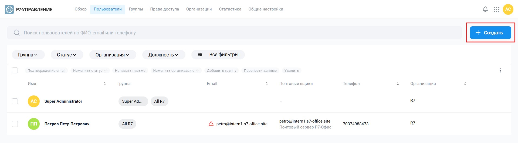This screenshot has height=143, width=518.
Task: Click Добавить группу action
Action: (x=222, y=71)
